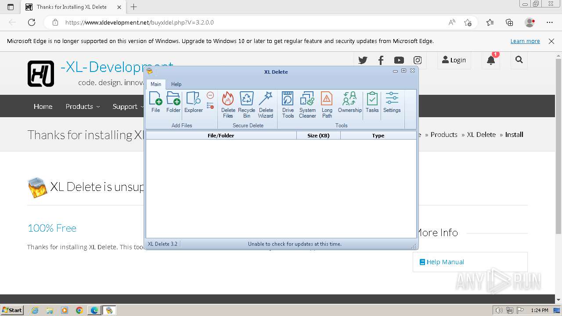Open Edge Settings and more menu

click(550, 22)
